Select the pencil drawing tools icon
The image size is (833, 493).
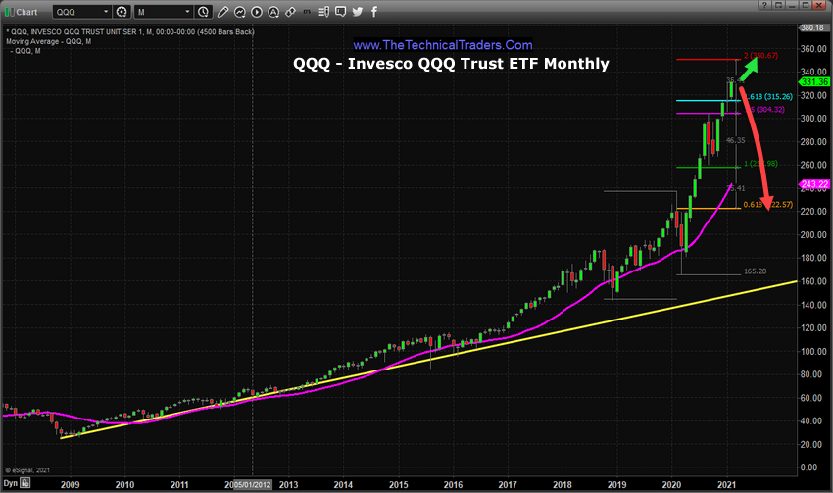pos(223,12)
